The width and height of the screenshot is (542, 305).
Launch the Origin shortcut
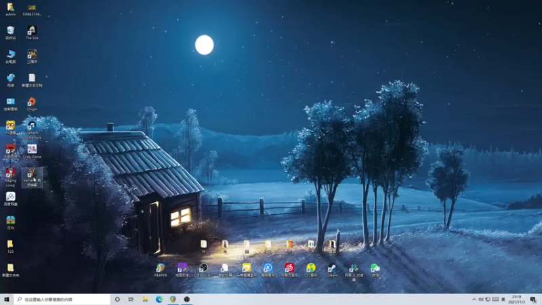pos(32,104)
